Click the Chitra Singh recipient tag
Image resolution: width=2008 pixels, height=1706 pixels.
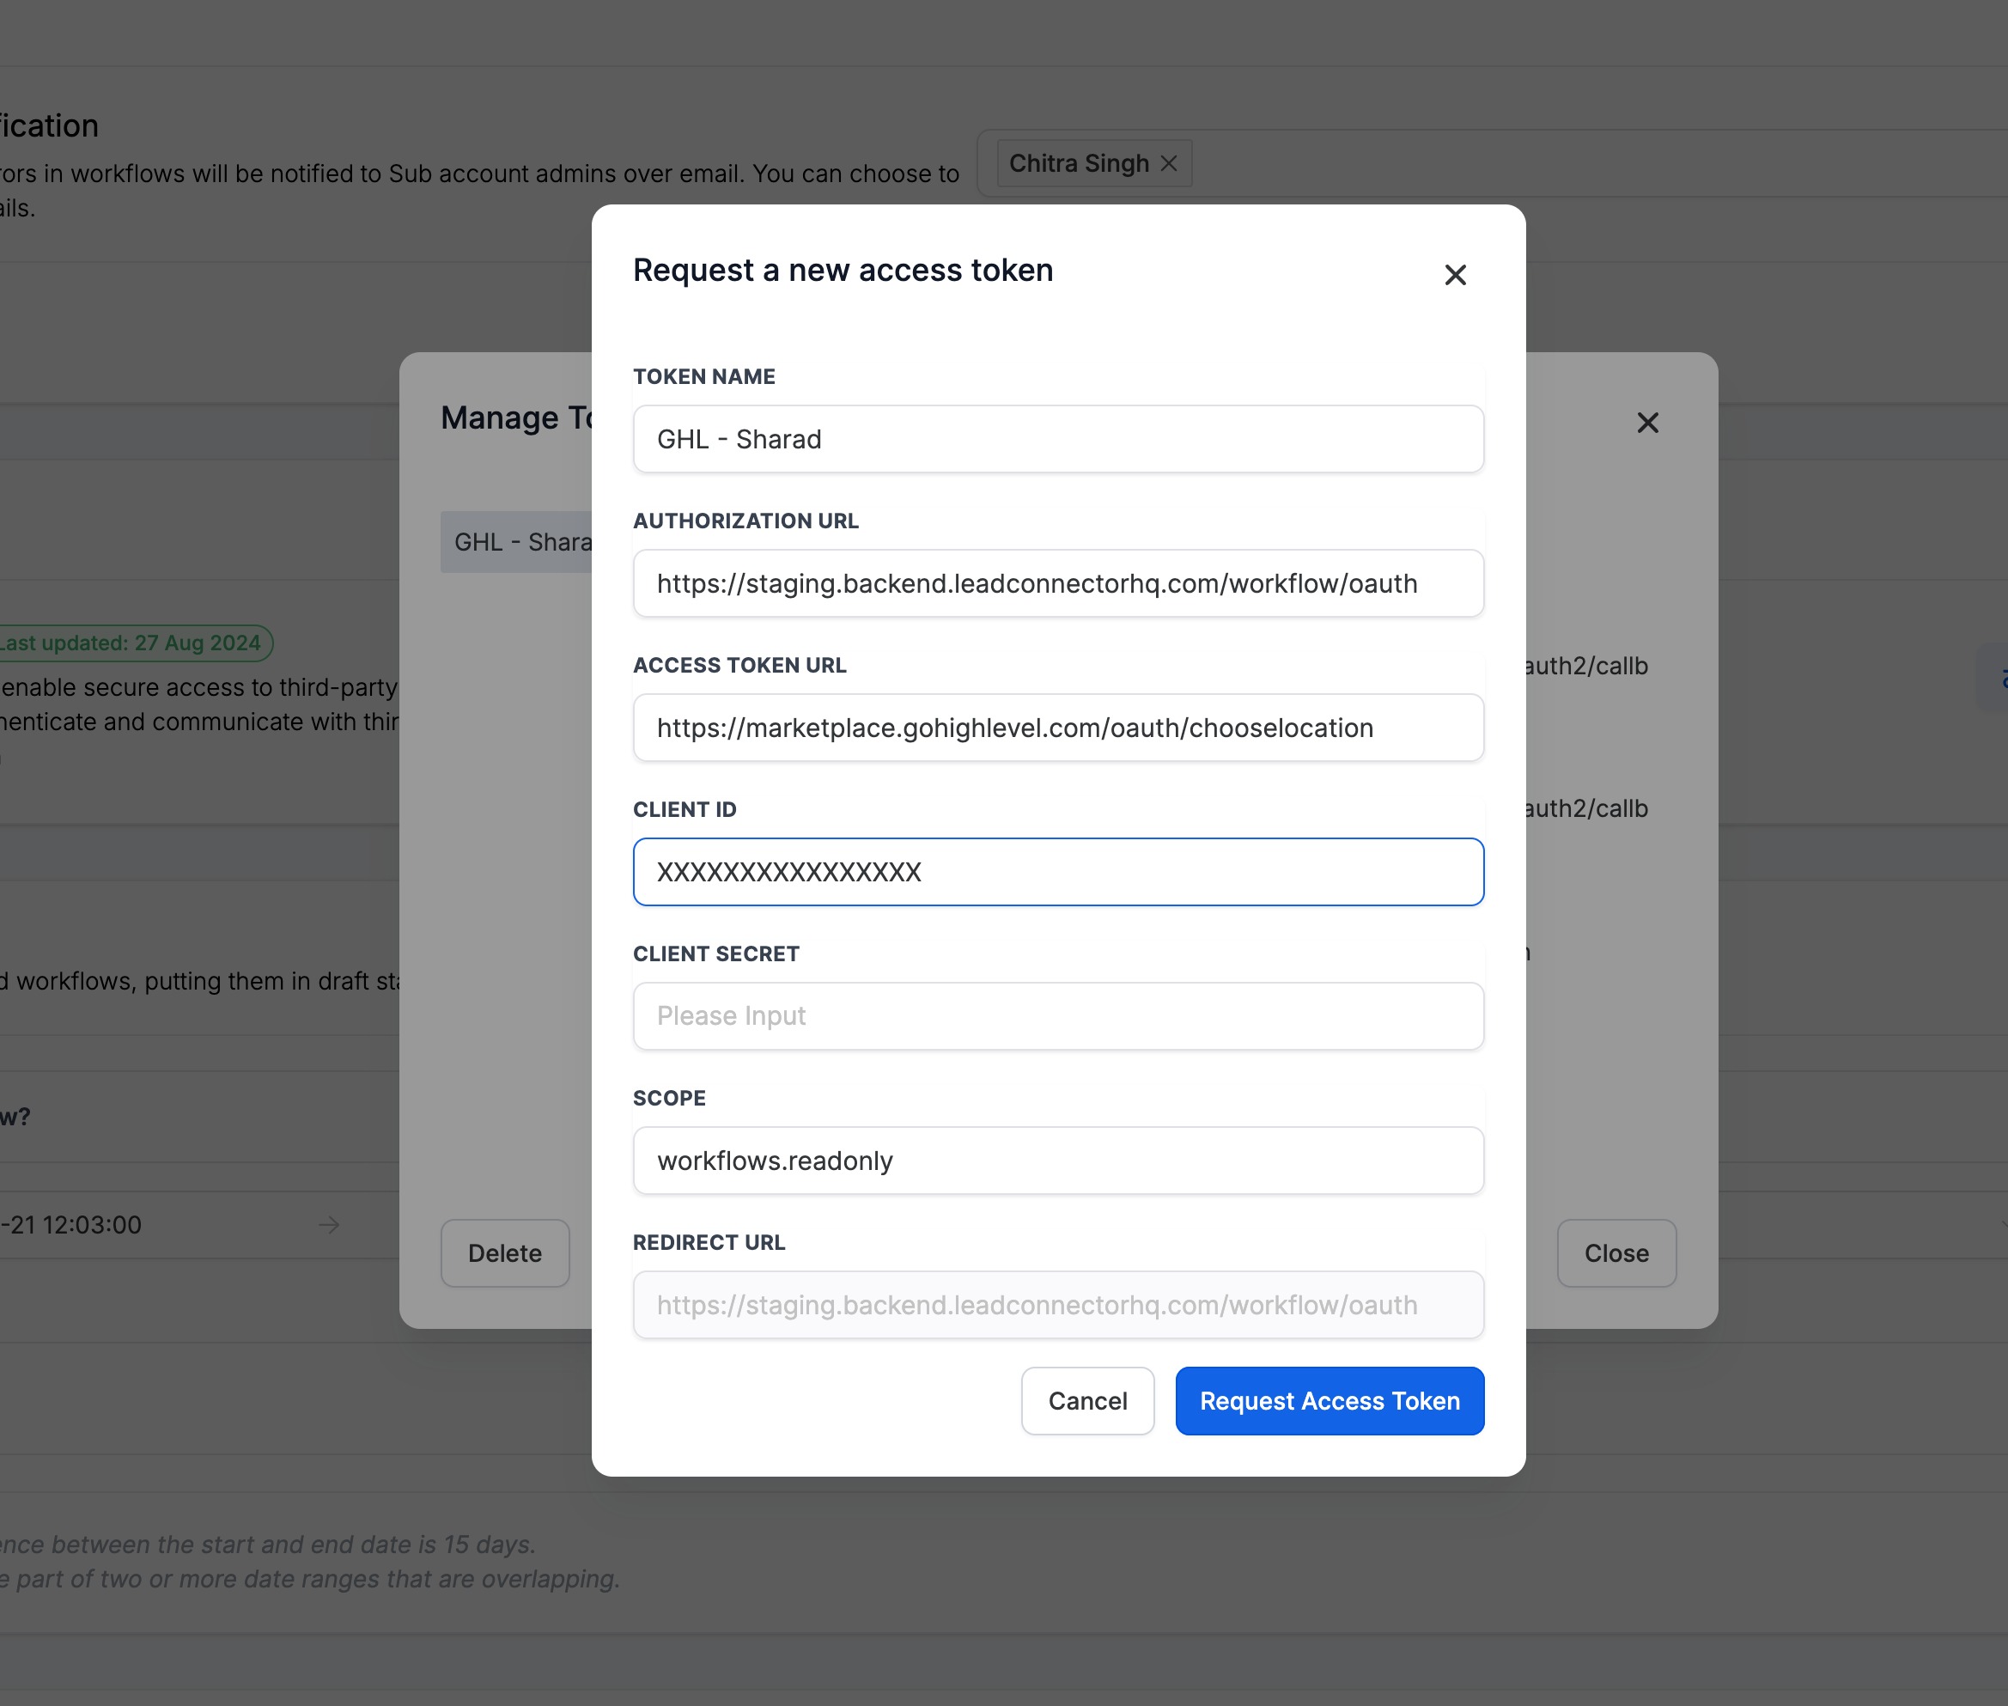(1078, 163)
